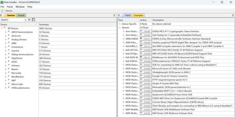Click left scroll arrow of Devices tab strip
This screenshot has width=235, height=117.
pos(1,15)
